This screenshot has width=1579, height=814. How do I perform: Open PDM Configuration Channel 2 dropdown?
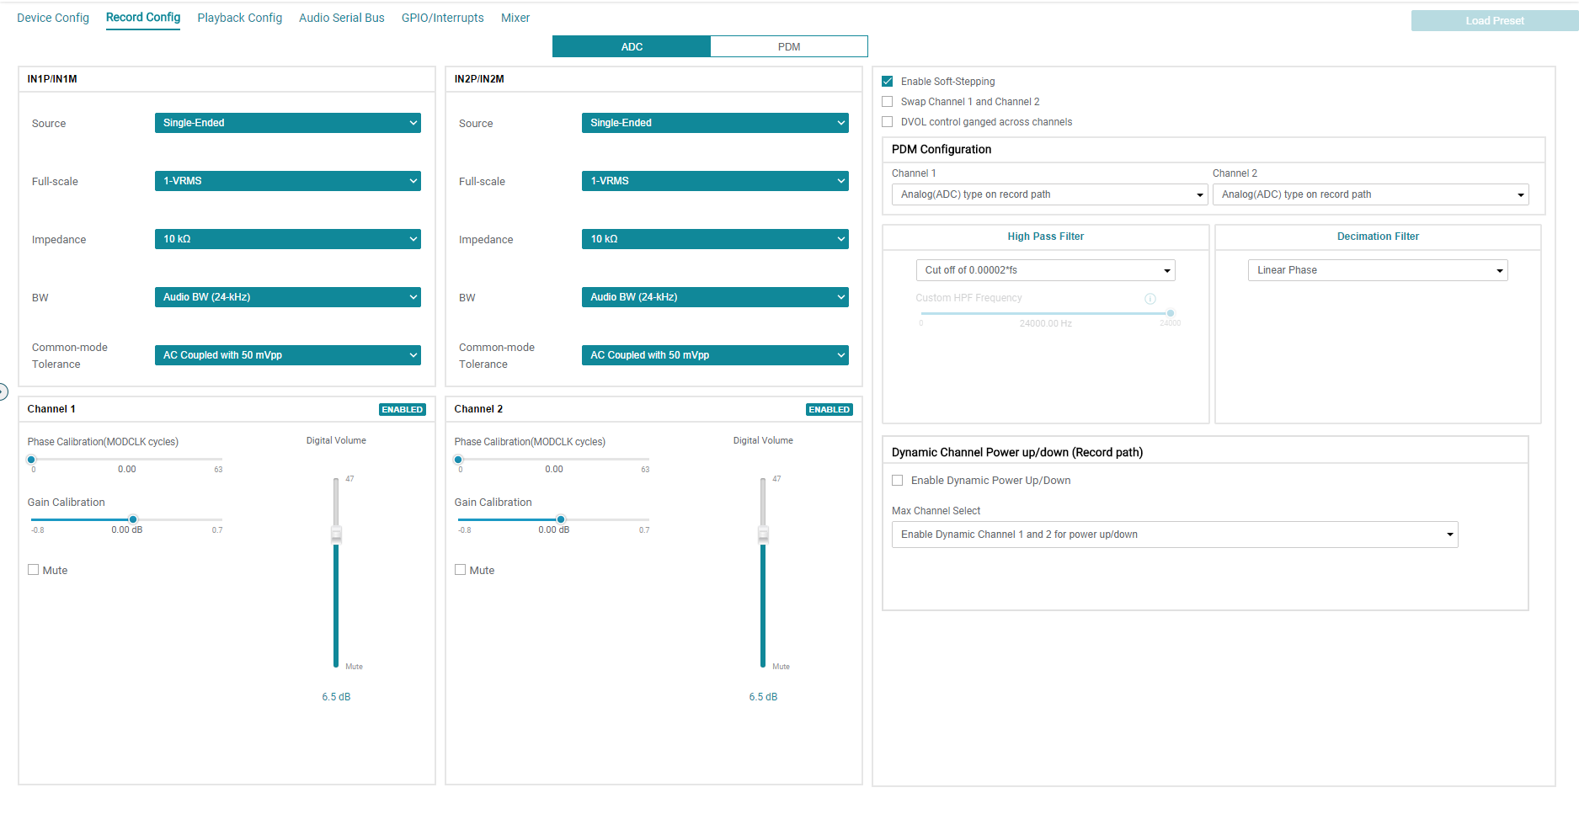(1371, 194)
